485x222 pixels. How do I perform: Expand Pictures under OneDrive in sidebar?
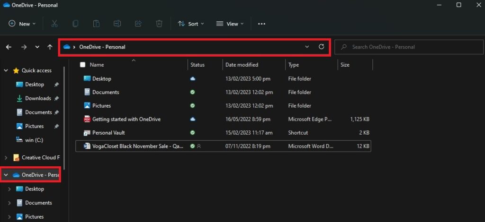click(x=9, y=217)
